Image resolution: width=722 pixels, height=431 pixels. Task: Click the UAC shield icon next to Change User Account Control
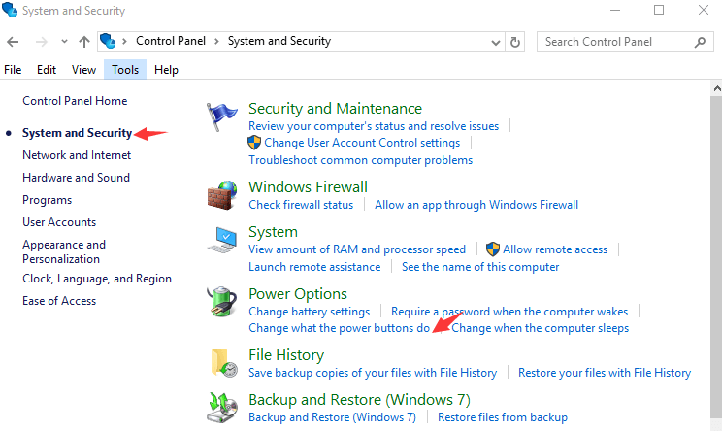[x=254, y=143]
